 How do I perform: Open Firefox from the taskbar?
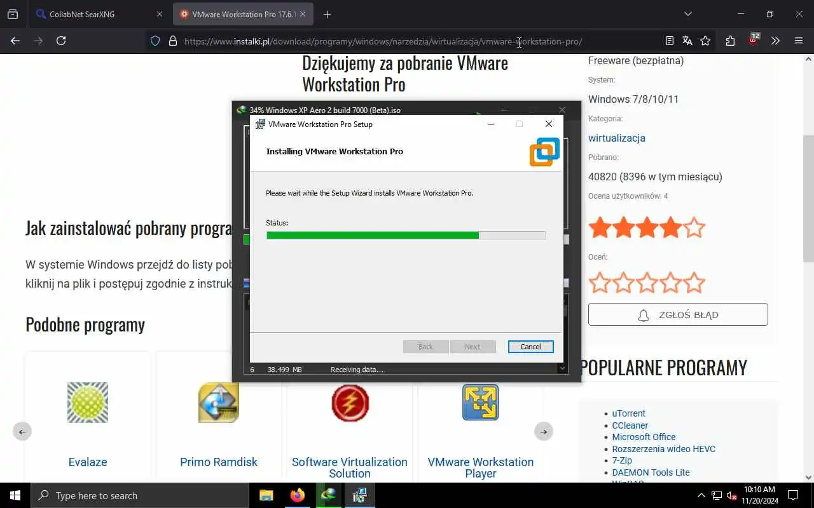coord(297,495)
